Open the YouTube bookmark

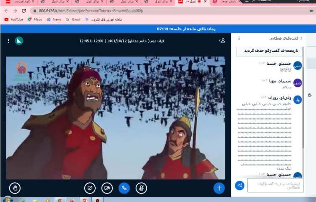[x=14, y=19]
